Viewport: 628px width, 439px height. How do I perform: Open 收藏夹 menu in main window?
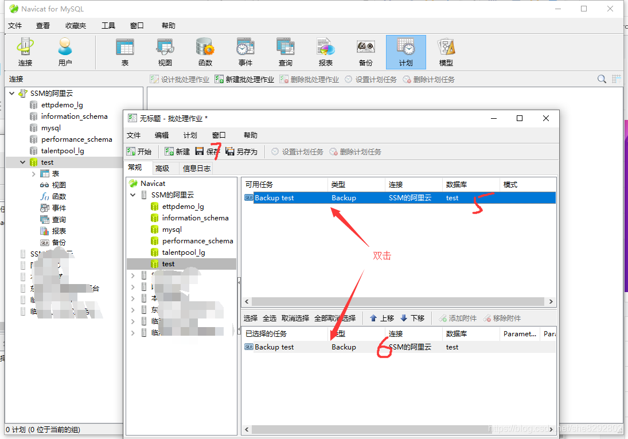click(76, 26)
